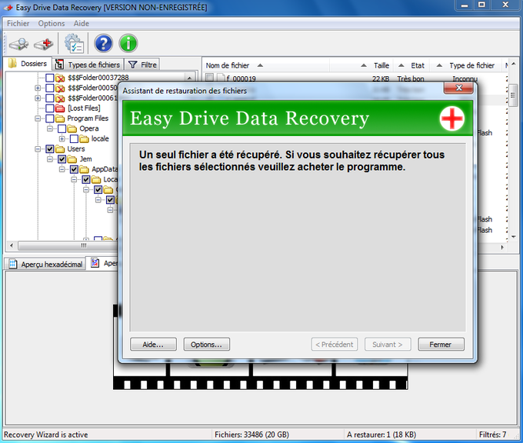Expand the $$$Folder00050 tree node
The image size is (523, 443).
pyautogui.click(x=38, y=88)
